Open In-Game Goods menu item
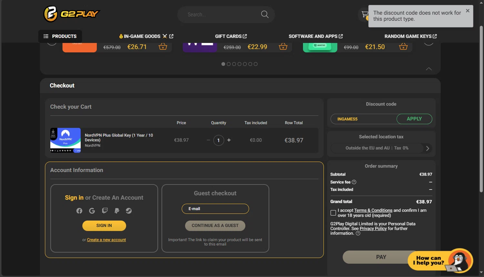Image resolution: width=484 pixels, height=277 pixels. tap(146, 36)
